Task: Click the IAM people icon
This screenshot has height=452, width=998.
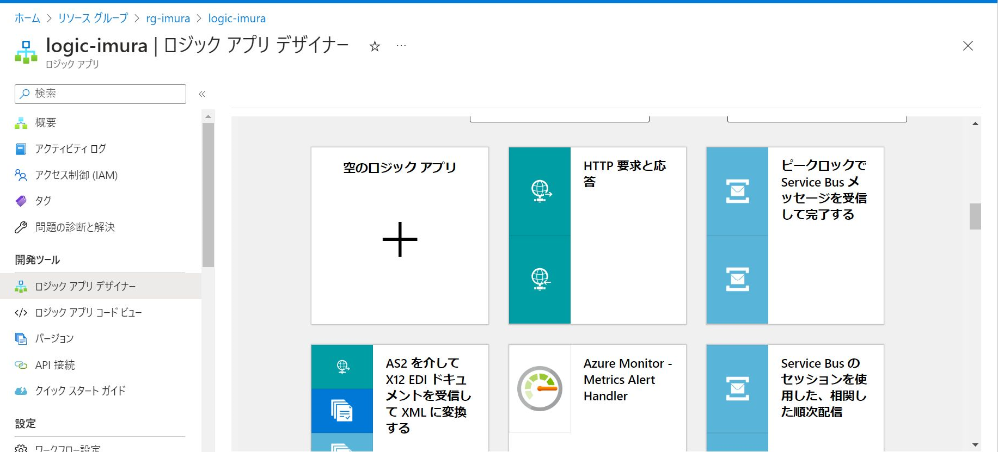Action: [21, 175]
